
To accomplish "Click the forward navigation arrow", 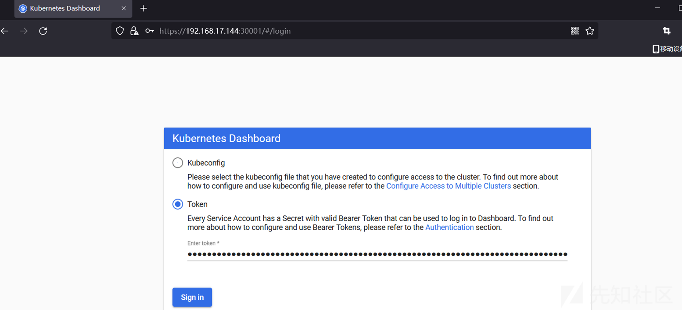I will (x=24, y=31).
